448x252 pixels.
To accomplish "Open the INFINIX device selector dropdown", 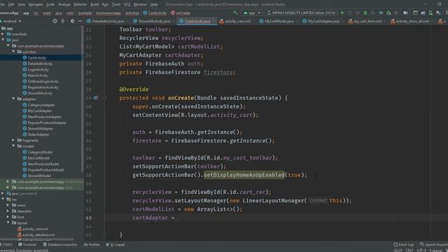I will coord(301,13).
